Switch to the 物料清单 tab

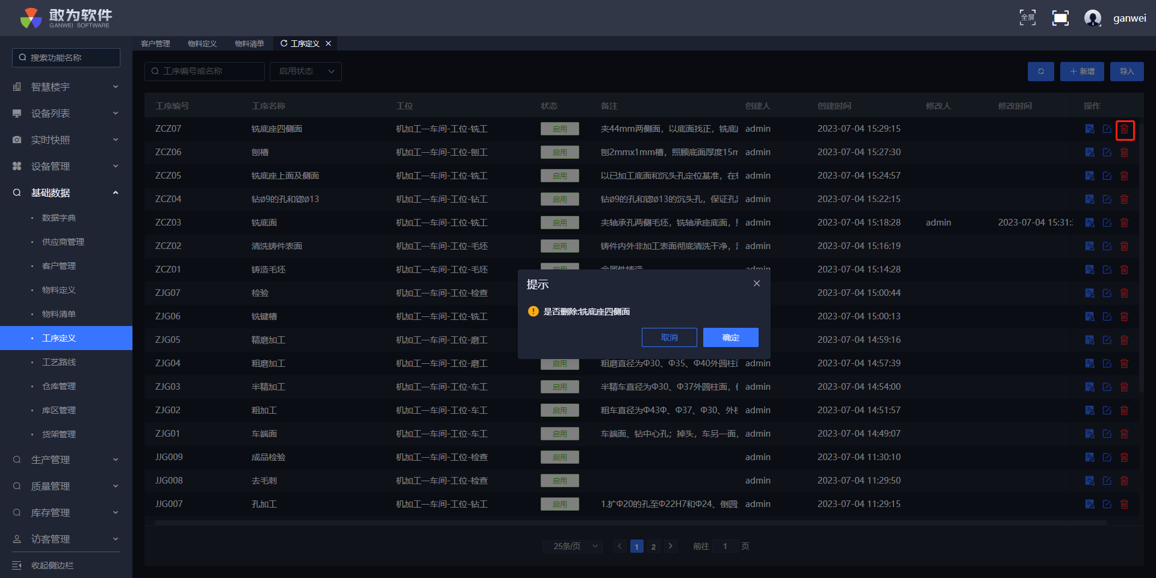pyautogui.click(x=249, y=44)
